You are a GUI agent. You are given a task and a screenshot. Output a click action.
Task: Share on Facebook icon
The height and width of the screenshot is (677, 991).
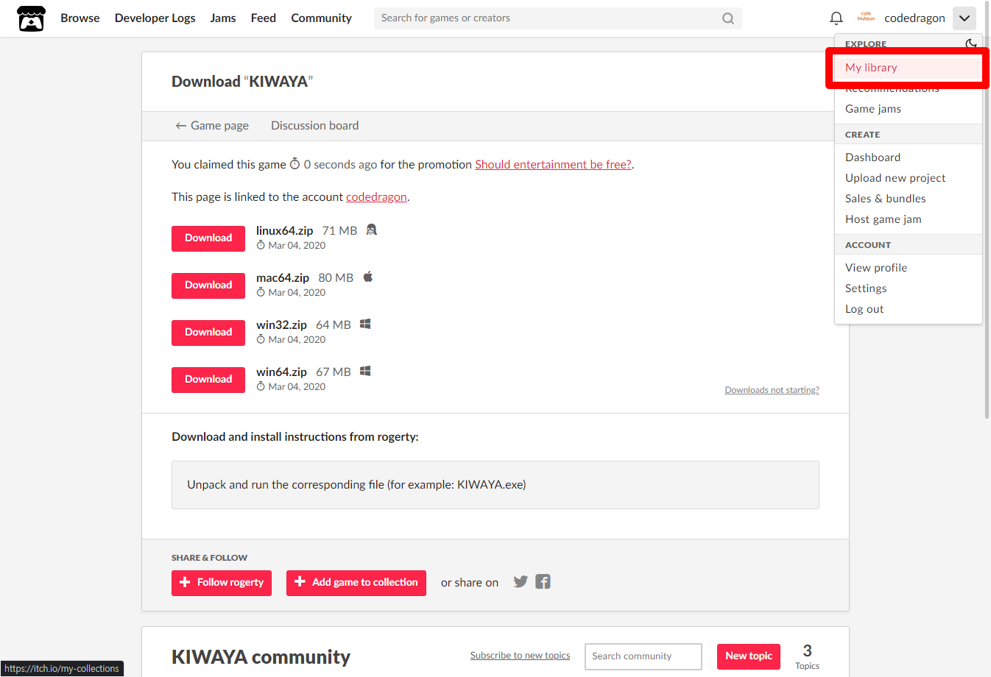543,581
